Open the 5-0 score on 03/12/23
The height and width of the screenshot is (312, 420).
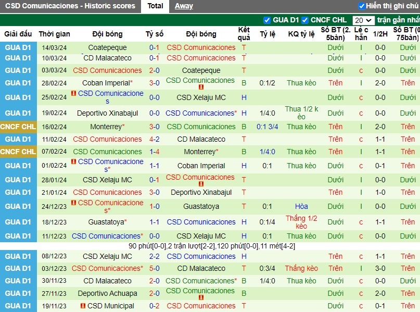pos(154,268)
